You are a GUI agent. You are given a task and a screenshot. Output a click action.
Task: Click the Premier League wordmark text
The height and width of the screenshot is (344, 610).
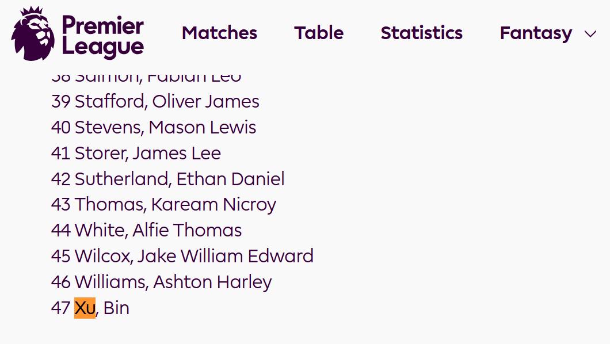[x=102, y=36]
